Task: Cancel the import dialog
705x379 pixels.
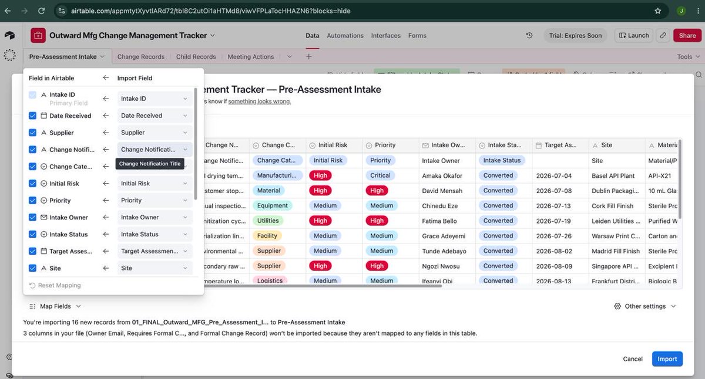Action: click(633, 359)
